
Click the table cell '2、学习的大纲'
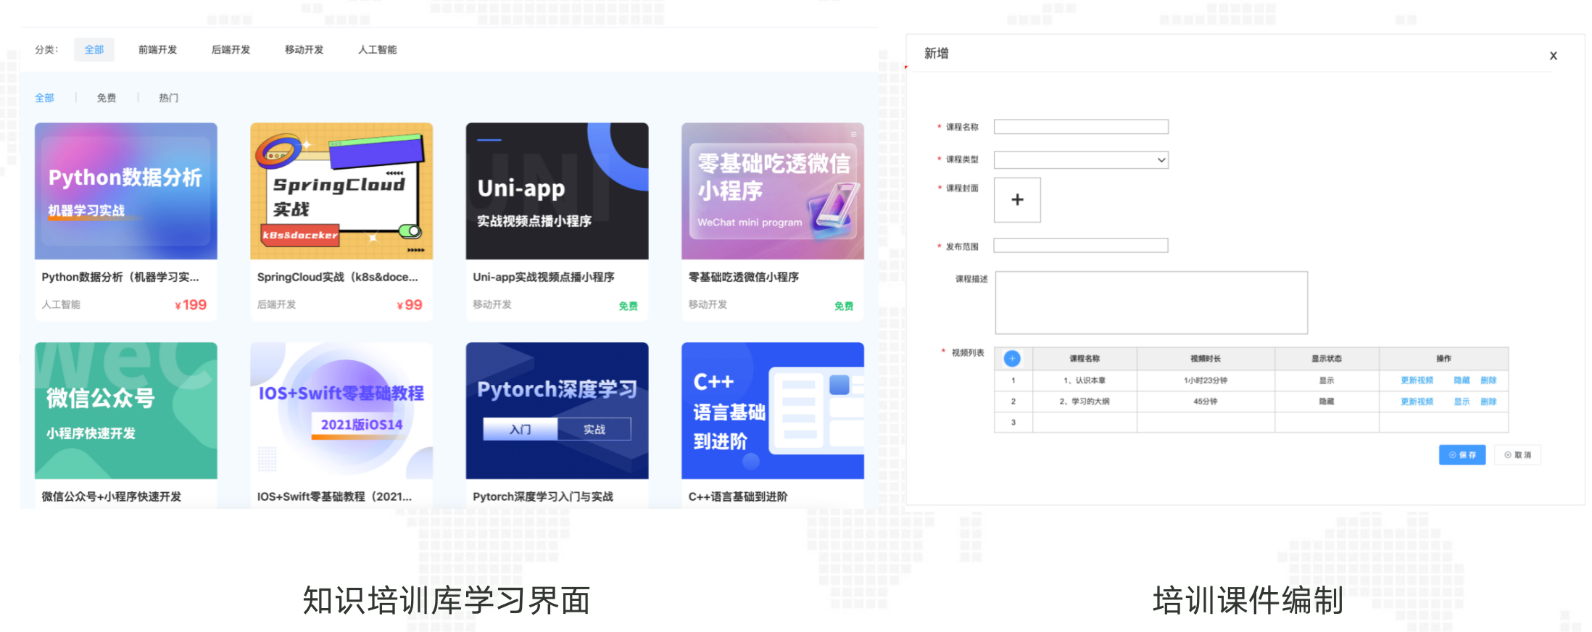pos(1085,401)
